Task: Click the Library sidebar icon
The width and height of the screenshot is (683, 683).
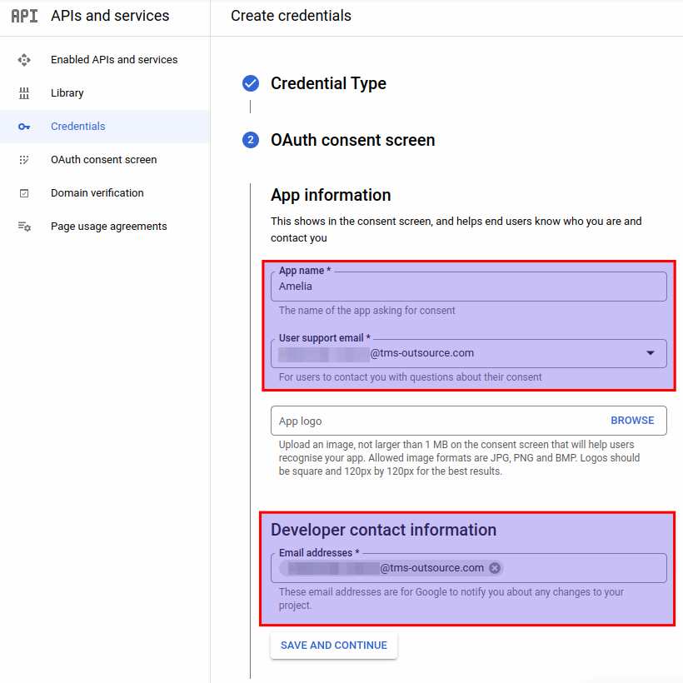Action: [x=24, y=93]
